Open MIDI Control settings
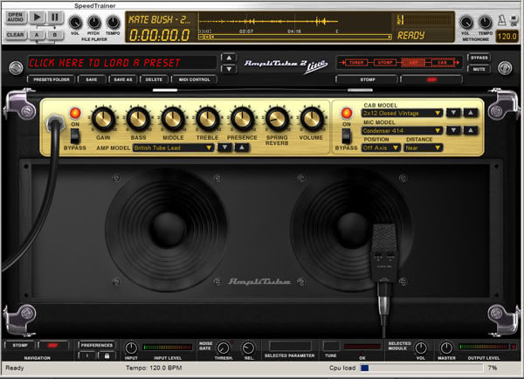This screenshot has width=524, height=379. click(x=195, y=79)
